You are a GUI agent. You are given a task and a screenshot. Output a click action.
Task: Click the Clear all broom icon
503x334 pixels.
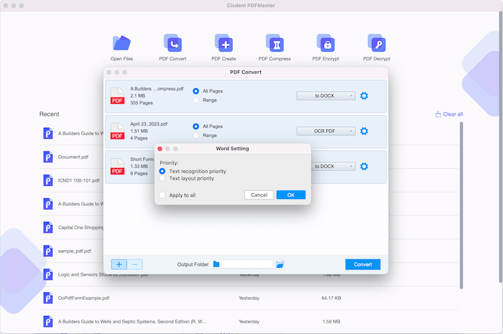tap(438, 114)
